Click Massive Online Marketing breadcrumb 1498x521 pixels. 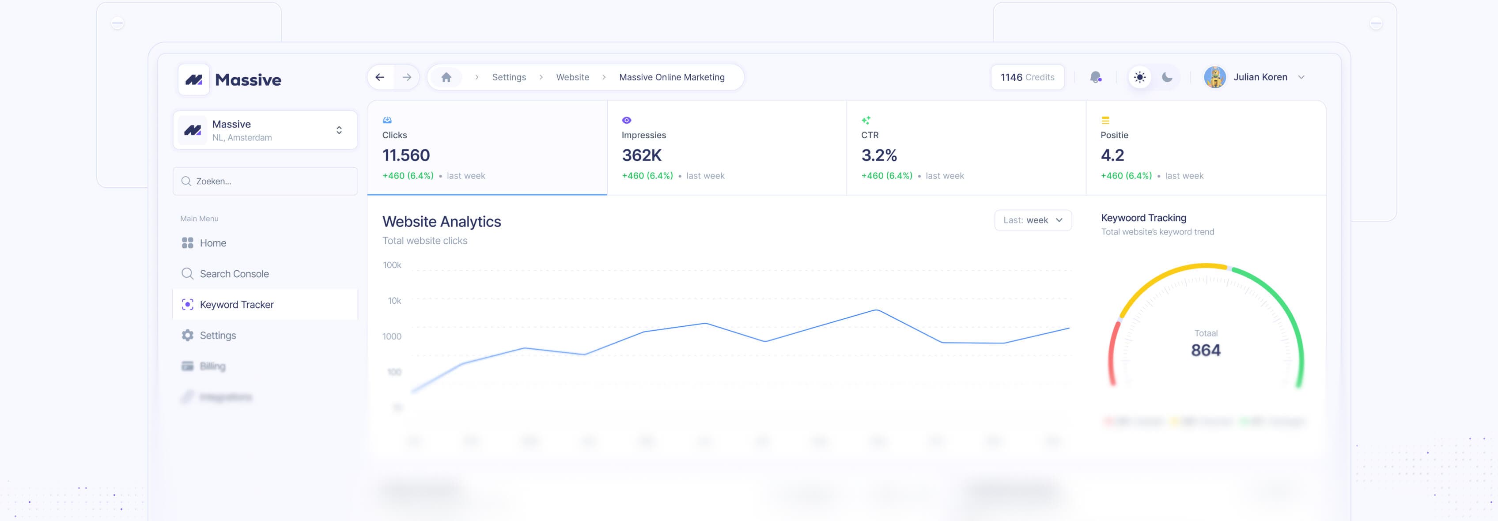(x=672, y=77)
